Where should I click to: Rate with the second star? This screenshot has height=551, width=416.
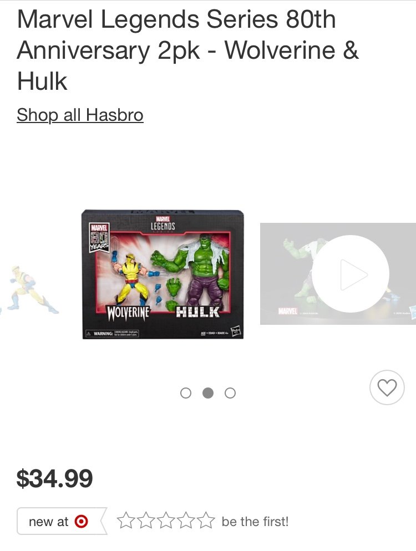coord(146,521)
